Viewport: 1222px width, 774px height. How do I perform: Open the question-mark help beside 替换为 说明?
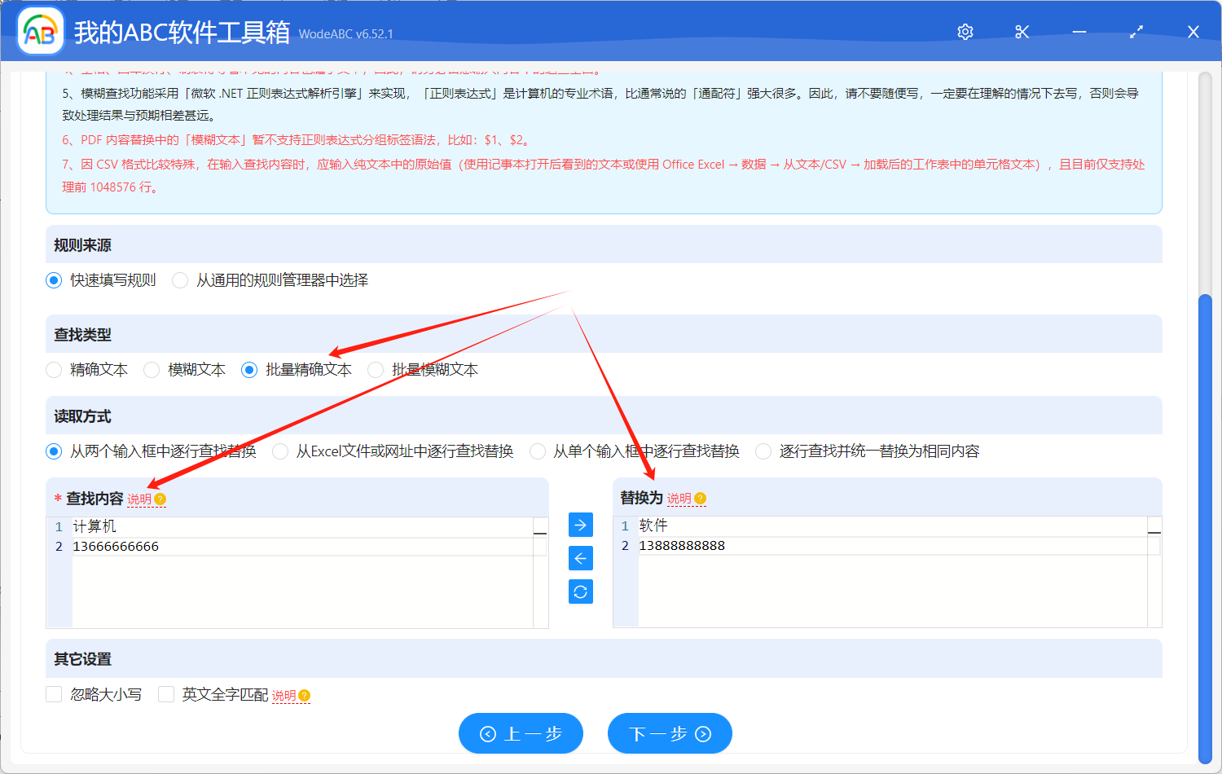coord(701,497)
